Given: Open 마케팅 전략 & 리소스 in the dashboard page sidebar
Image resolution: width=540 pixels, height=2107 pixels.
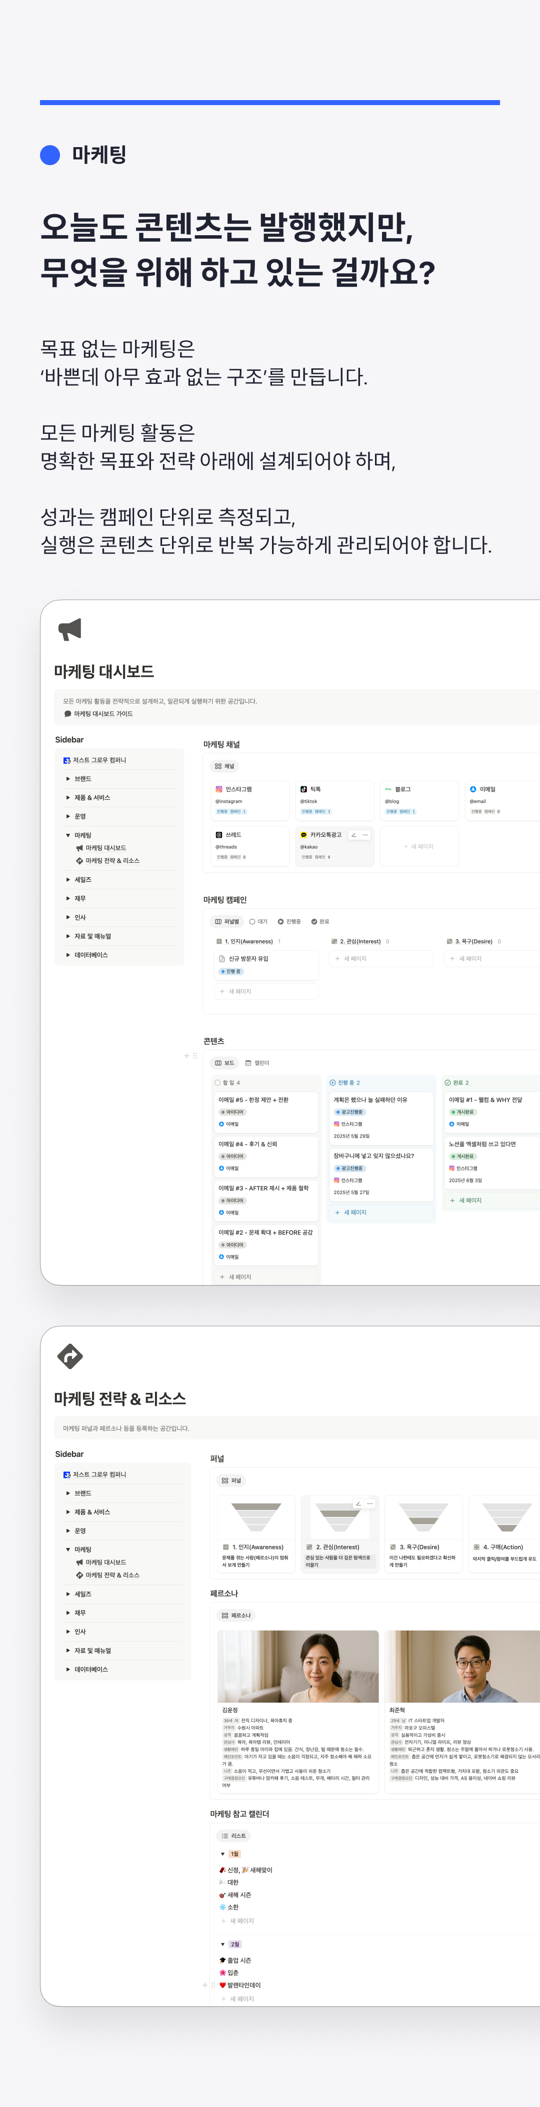Looking at the screenshot, I should point(112,860).
